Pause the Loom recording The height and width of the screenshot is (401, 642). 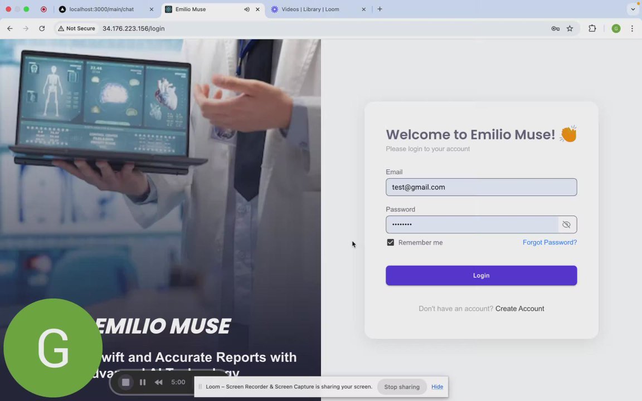point(143,382)
